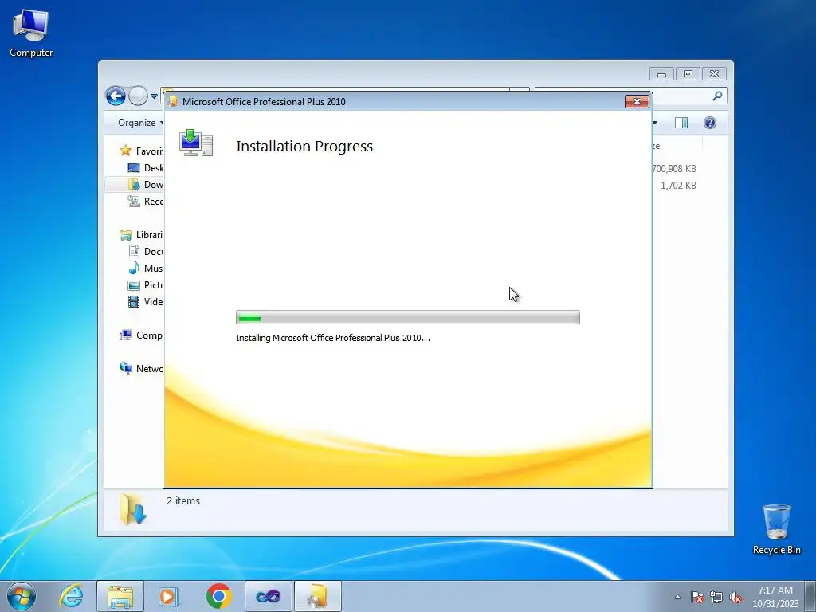Minimize the Explorer window
Screen dimensions: 816x612
tap(661, 74)
